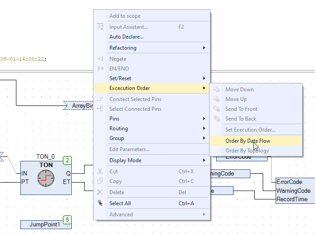Select Auto Declare menu entry
Viewport: 315px width, 234px height.
tap(152, 37)
